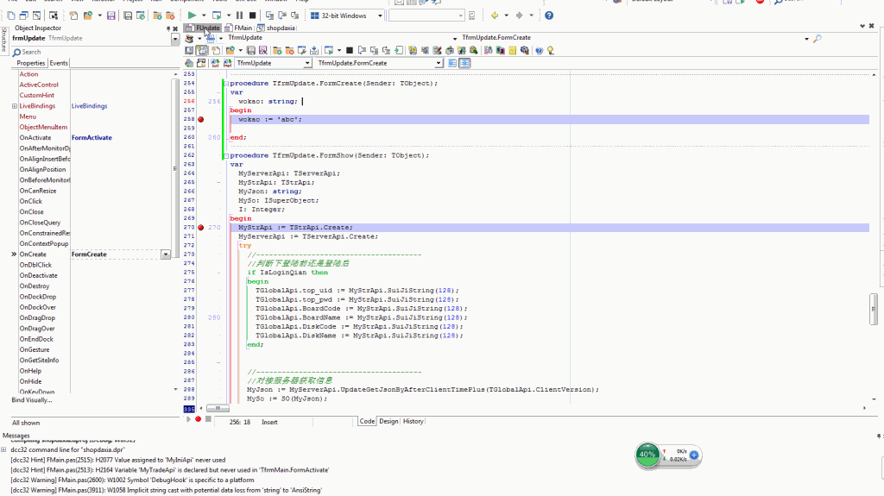Open the History tab
This screenshot has height=496, width=884.
[414, 422]
